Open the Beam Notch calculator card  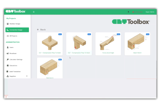coord(137,44)
